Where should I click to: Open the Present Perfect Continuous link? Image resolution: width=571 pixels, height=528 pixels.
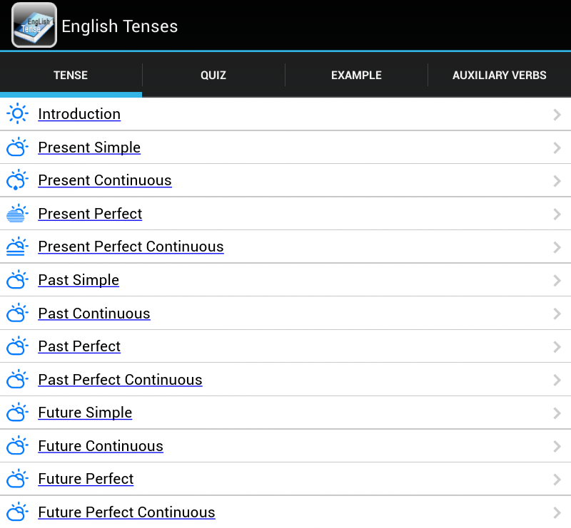[x=131, y=247]
